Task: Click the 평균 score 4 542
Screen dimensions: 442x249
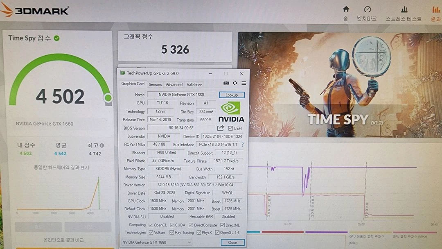Action: (60, 154)
